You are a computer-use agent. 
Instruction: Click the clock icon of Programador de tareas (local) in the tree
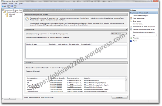pyautogui.click(x=3, y=10)
